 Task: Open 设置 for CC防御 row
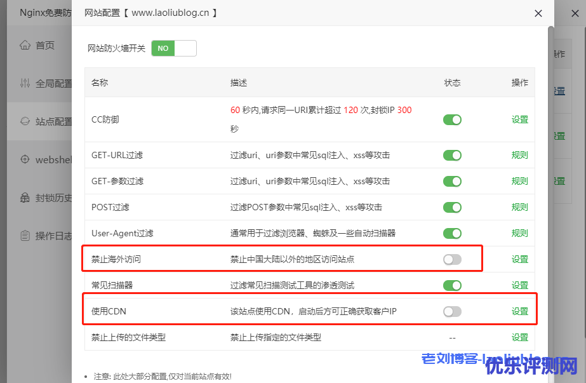click(x=519, y=119)
